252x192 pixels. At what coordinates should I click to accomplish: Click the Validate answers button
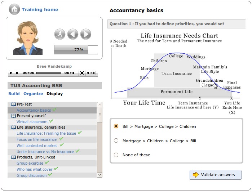[215, 175]
